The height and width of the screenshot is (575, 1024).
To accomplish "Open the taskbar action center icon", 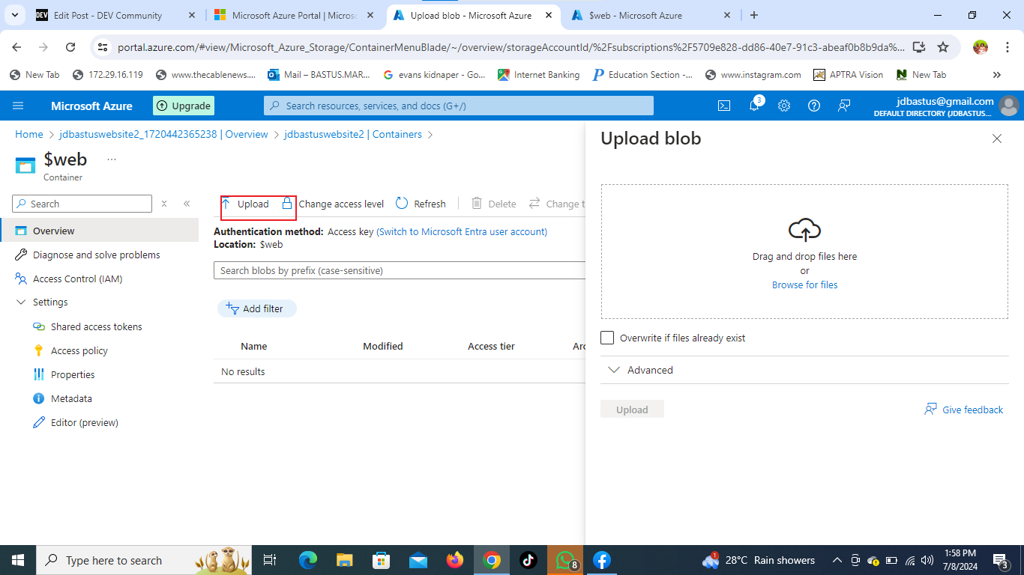I will 1001,560.
